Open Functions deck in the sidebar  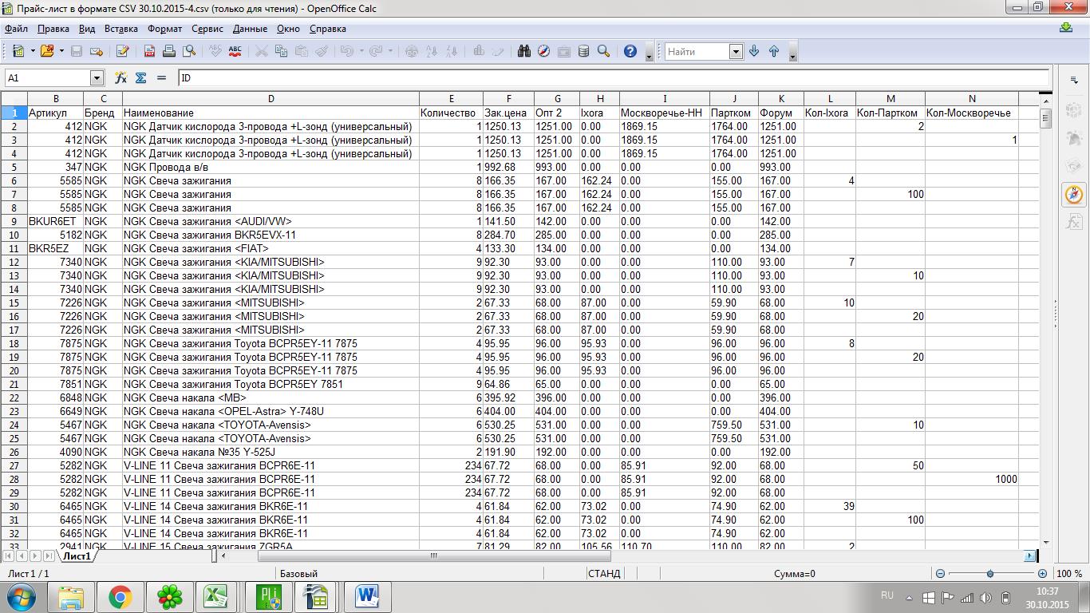pyautogui.click(x=1074, y=221)
